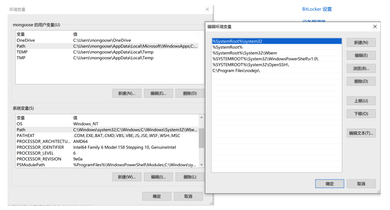Select the Path row in system variables
This screenshot has height=210, width=390.
click(x=107, y=130)
